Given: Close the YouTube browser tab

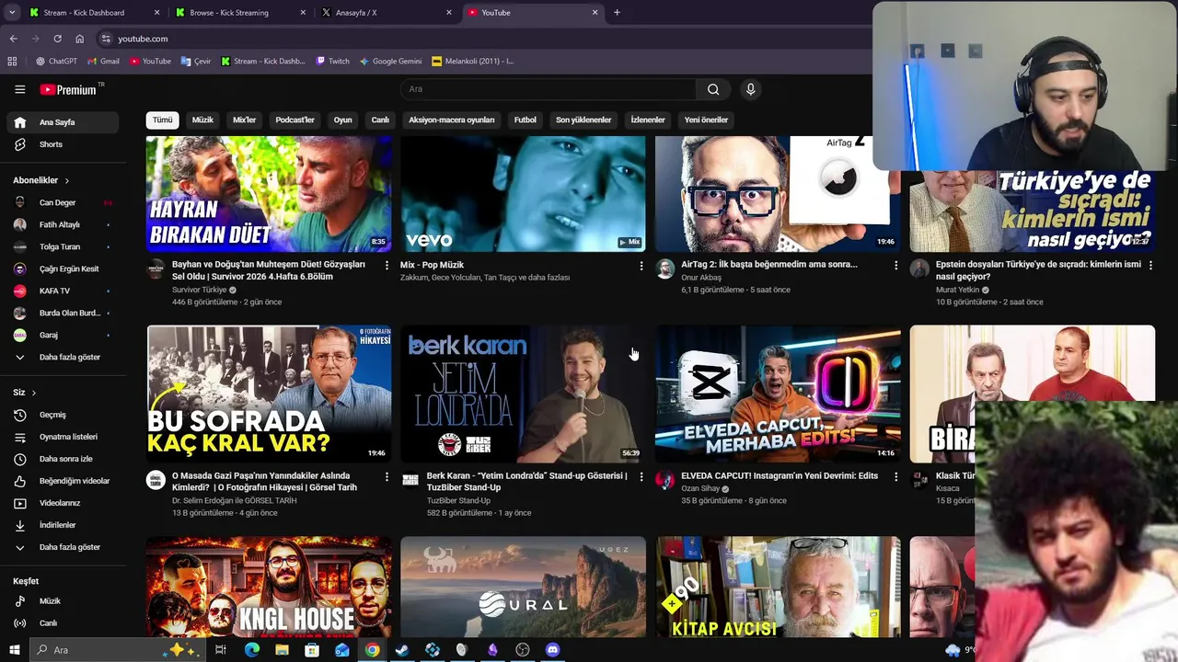Looking at the screenshot, I should [x=595, y=13].
